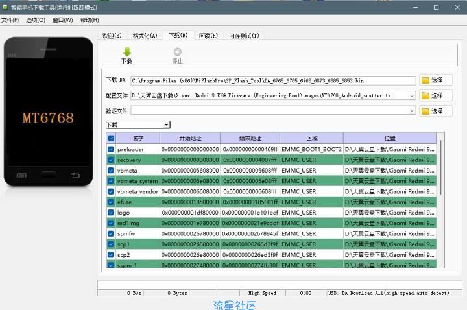
Task: Click end address 0x0000000021e9cddf cell
Action: click(x=250, y=223)
